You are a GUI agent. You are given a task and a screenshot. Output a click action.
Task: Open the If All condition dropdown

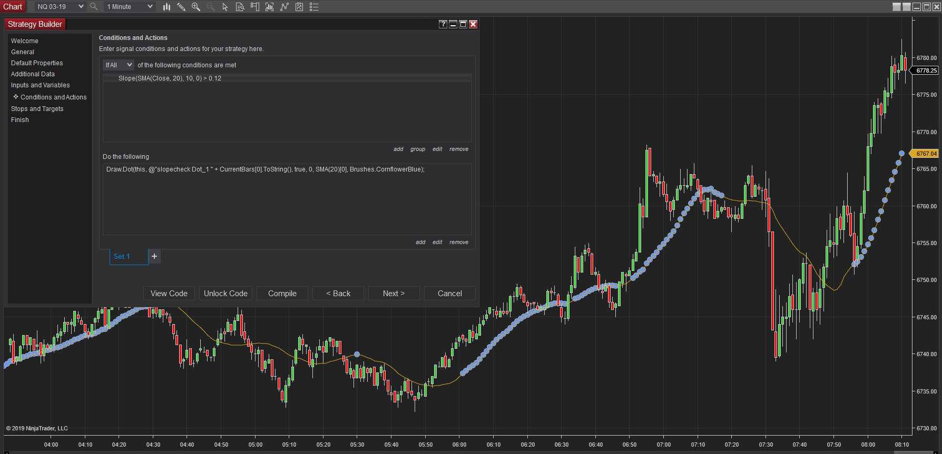coord(119,65)
